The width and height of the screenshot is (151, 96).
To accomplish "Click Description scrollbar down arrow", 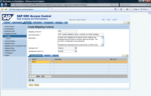I will coord(103,45).
